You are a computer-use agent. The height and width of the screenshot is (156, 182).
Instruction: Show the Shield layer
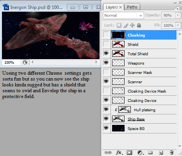[106, 44]
